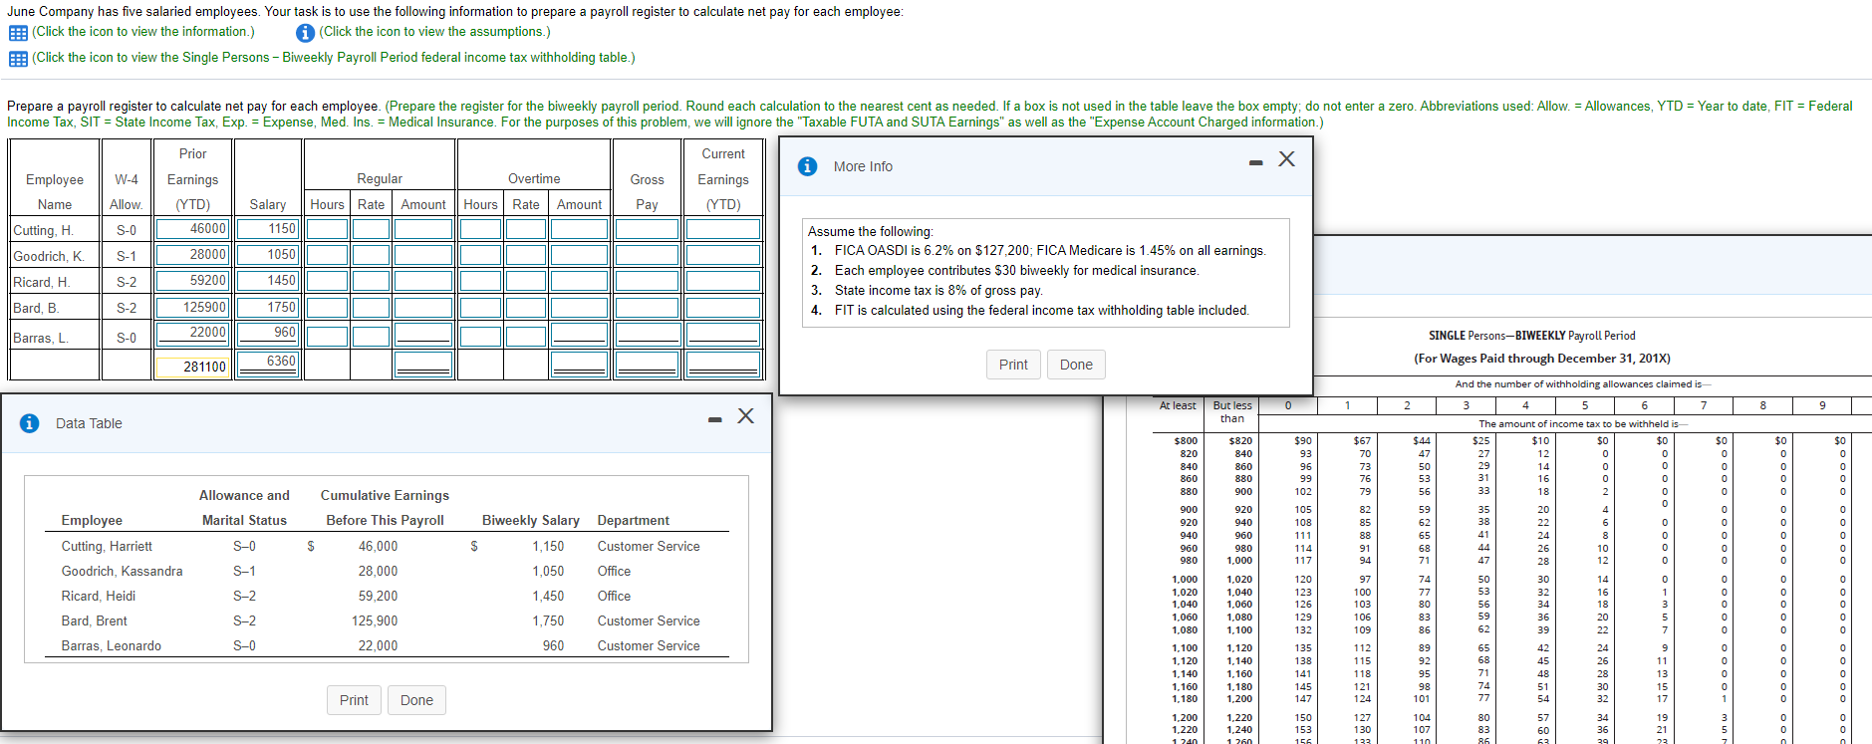Screen dimensions: 1872x744
Task: Select Cutting's Regular Hours box
Action: point(327,229)
